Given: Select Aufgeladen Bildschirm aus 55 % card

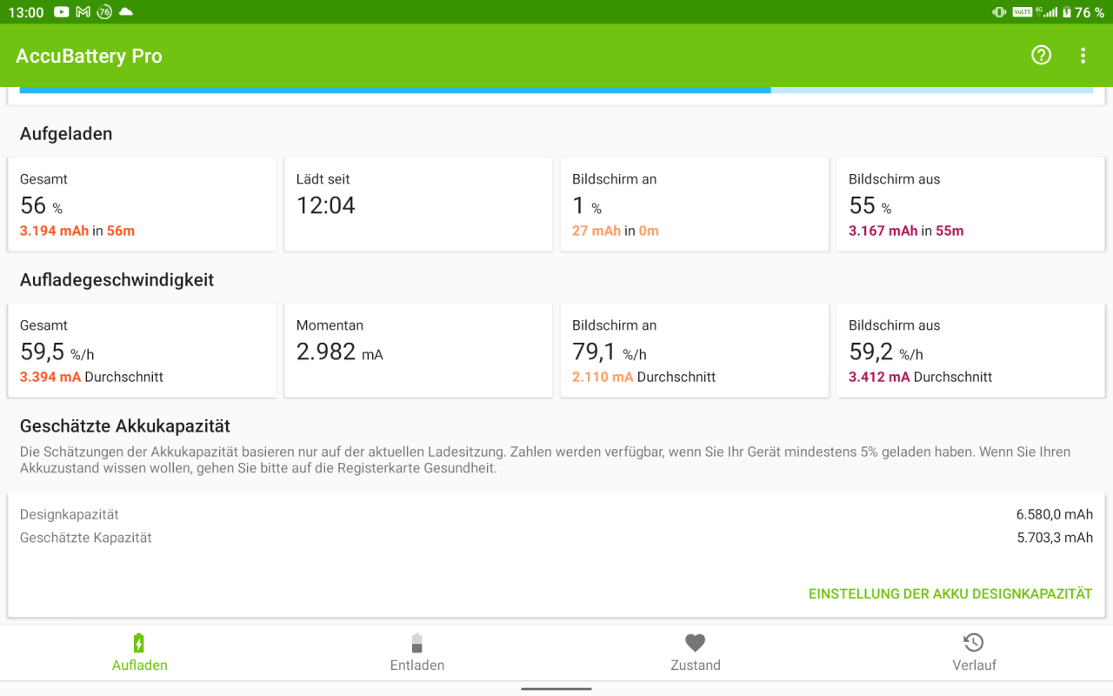Looking at the screenshot, I should tap(970, 204).
